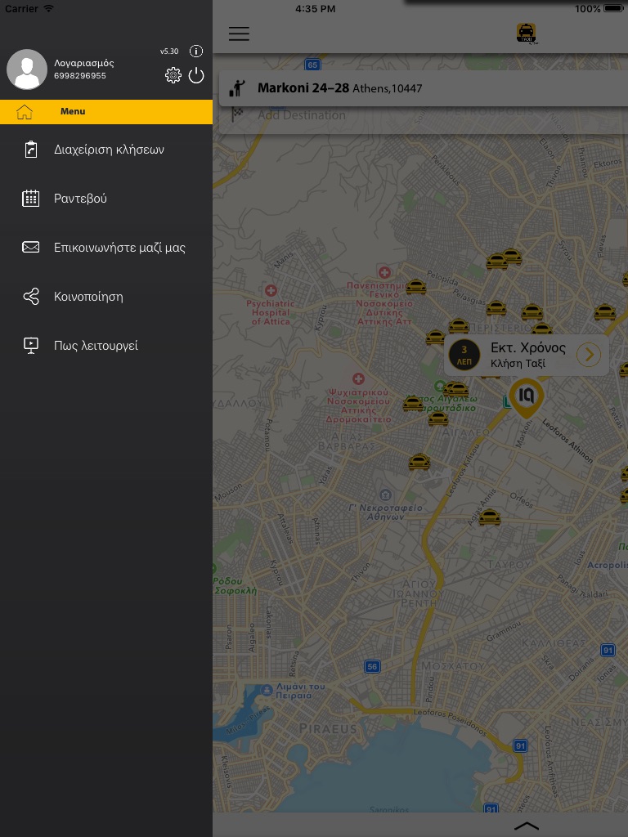Screen dimensions: 628x837
Task: Tap the taxi logo in top bar
Action: [x=527, y=34]
